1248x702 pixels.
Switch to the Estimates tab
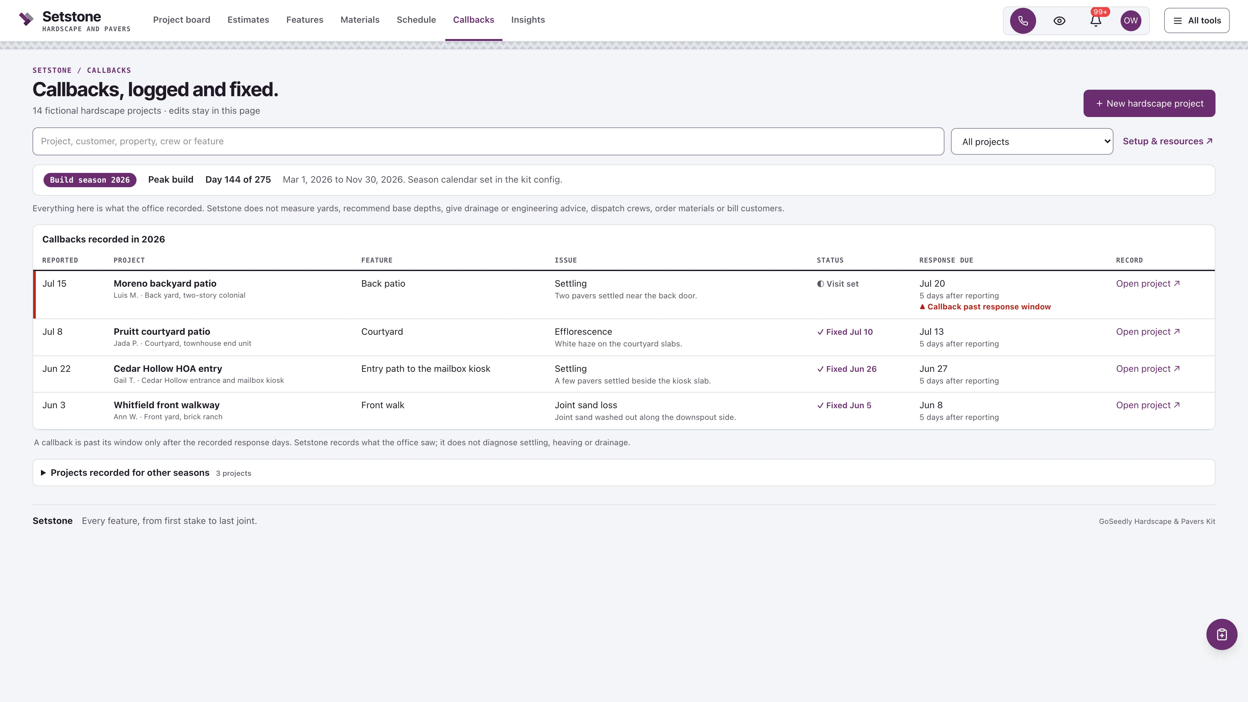pyautogui.click(x=248, y=20)
